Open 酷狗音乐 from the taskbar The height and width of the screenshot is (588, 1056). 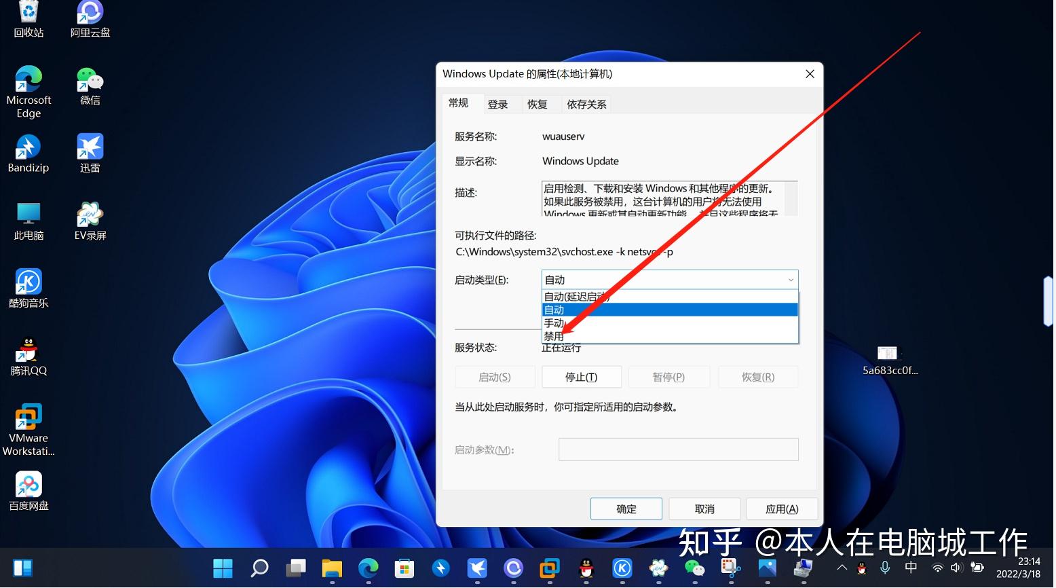[x=622, y=568]
